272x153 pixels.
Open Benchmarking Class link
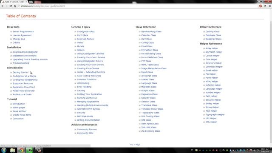151,31
